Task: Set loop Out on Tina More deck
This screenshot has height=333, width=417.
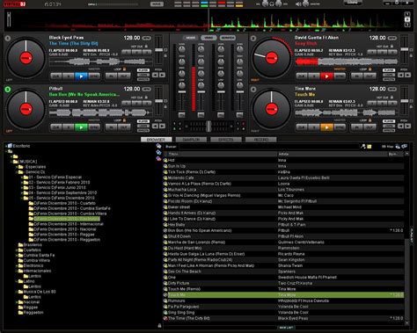Action: 369,127
